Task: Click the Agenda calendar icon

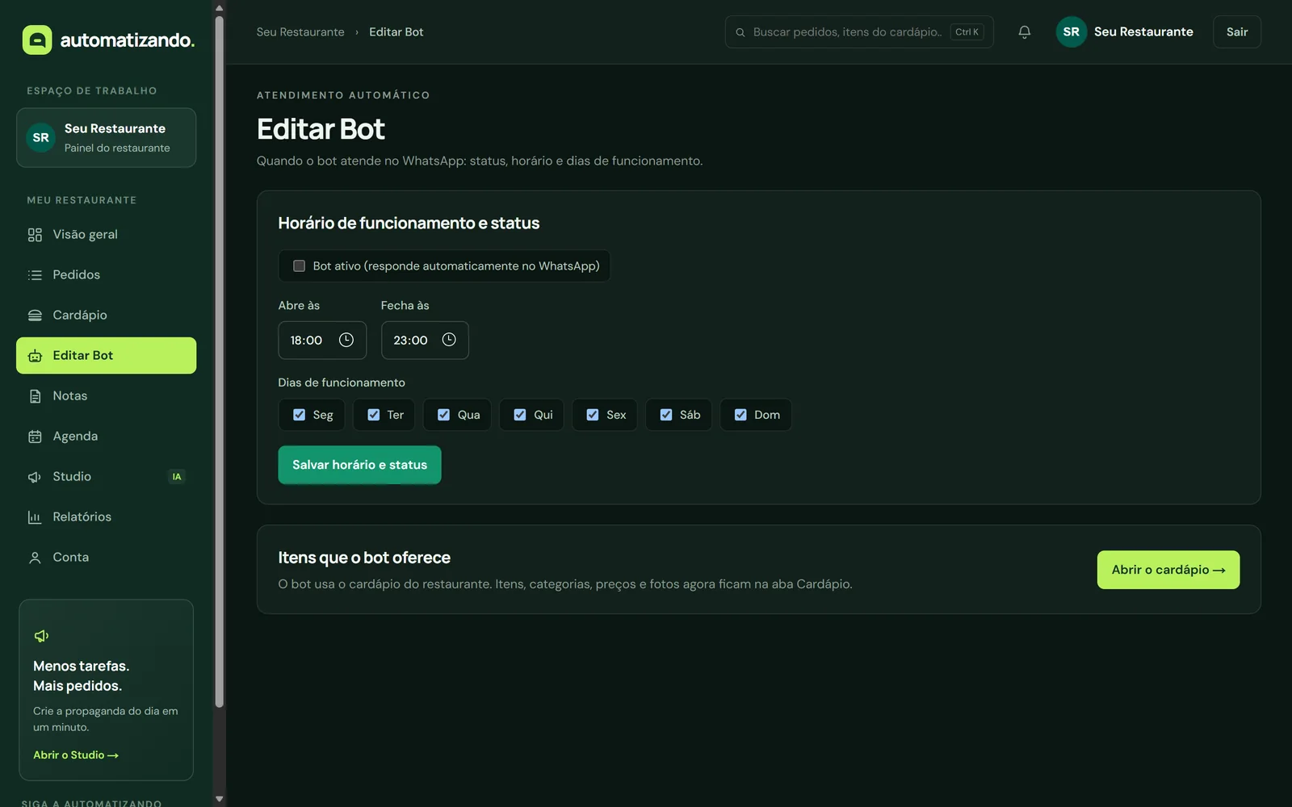Action: 35,437
